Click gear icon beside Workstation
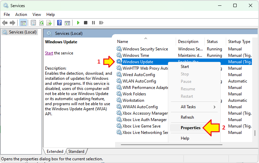 click(x=119, y=100)
